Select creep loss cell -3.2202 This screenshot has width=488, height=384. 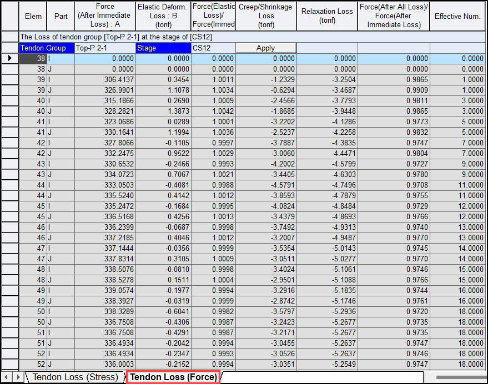266,122
